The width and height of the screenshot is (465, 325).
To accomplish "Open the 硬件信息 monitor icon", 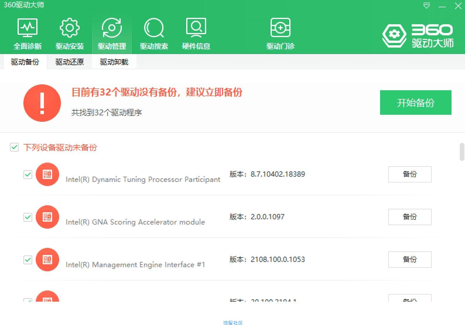I will (196, 28).
